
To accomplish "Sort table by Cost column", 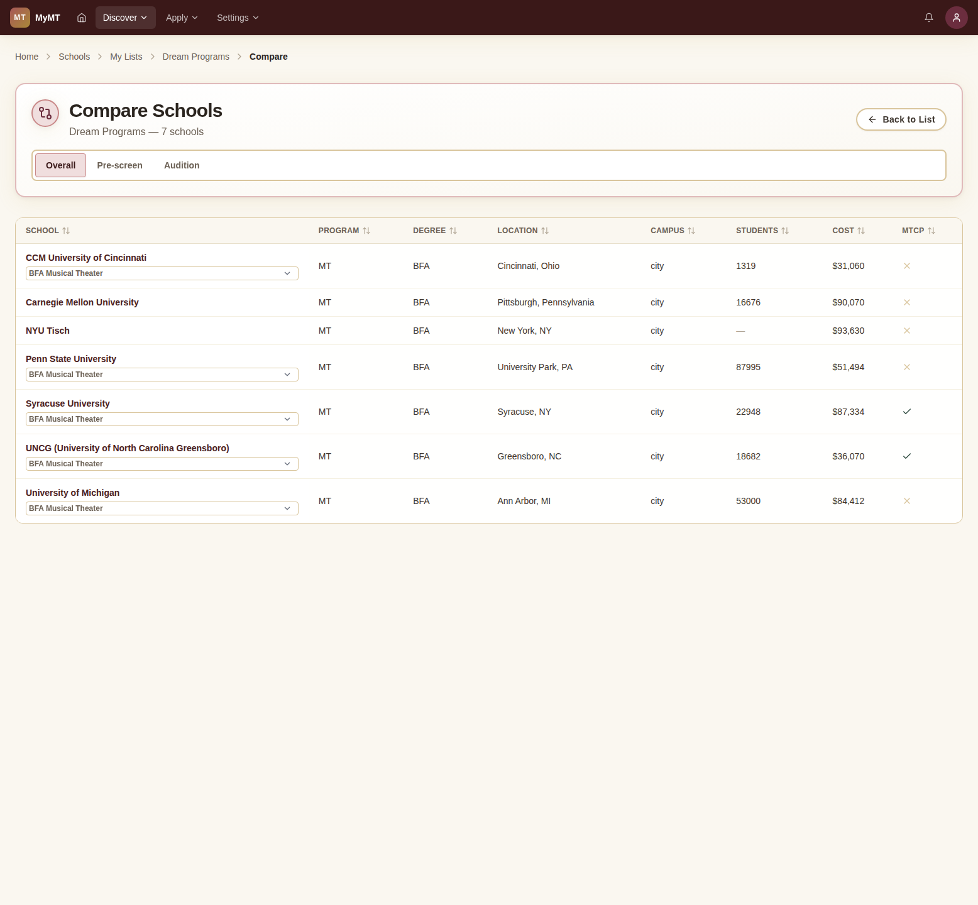I will pos(848,231).
